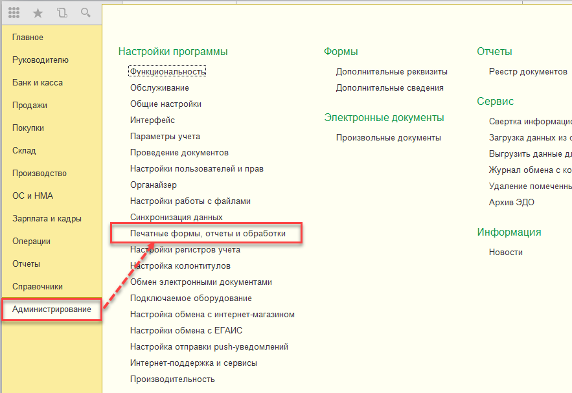Open Обмен электронными документами
The width and height of the screenshot is (572, 393).
coord(201,282)
